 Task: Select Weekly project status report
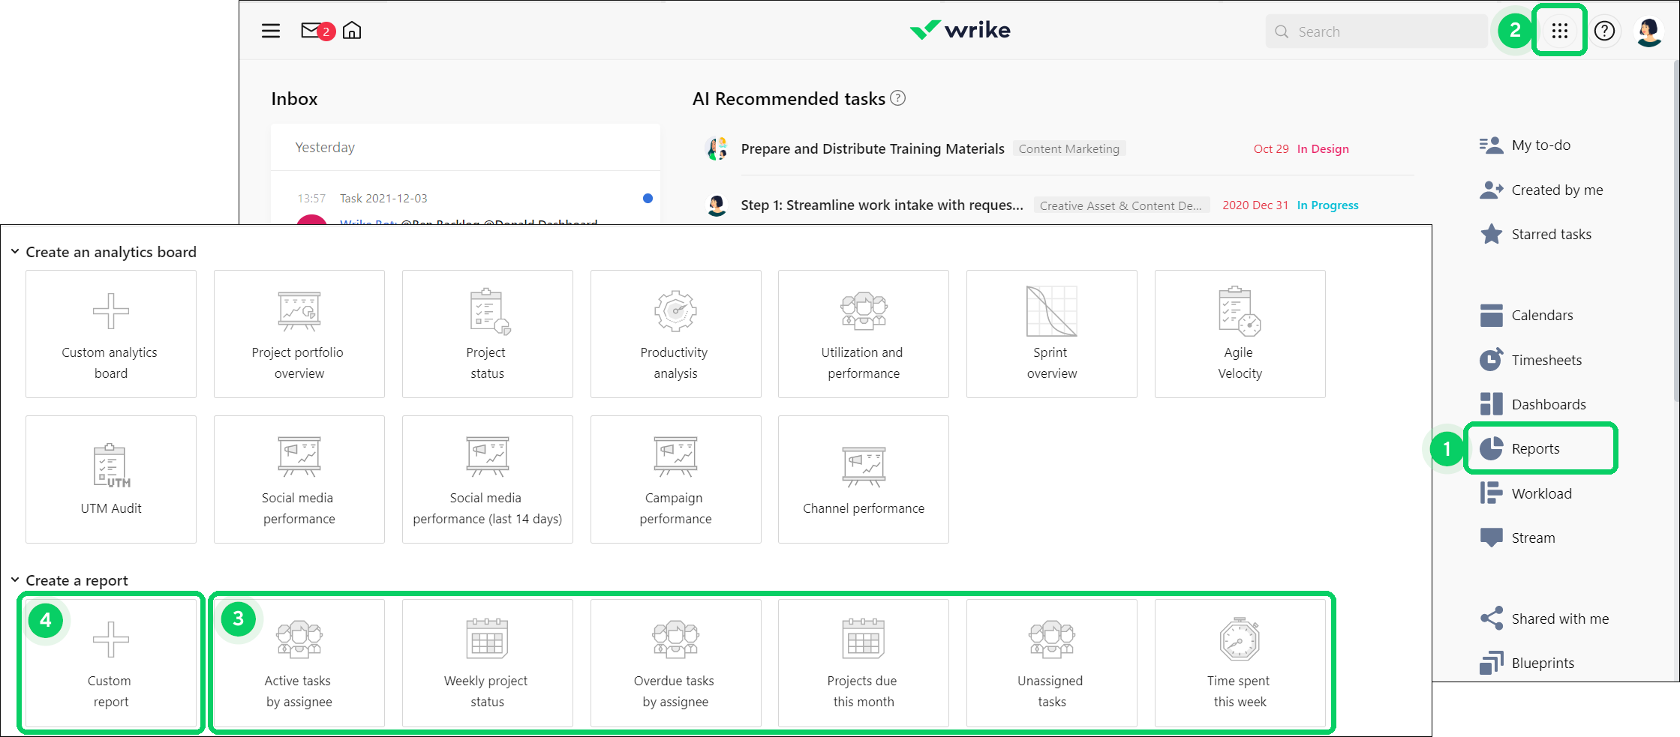click(x=488, y=662)
